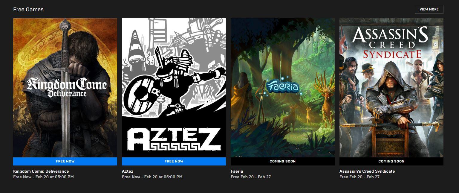Click Kingdom Come free-until date text
The width and height of the screenshot is (459, 193).
[x=43, y=177]
